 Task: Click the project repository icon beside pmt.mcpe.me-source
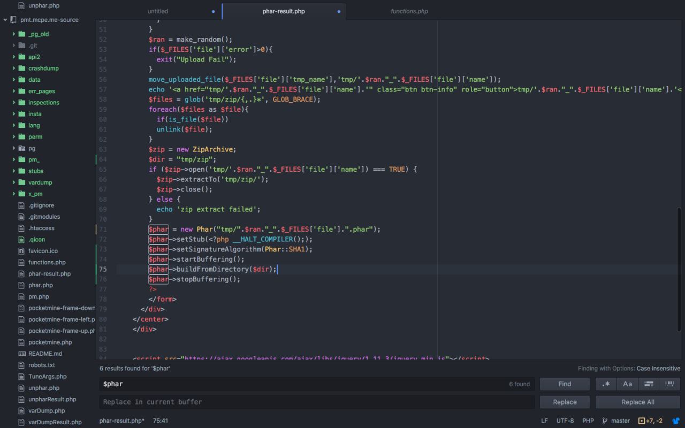(x=13, y=20)
